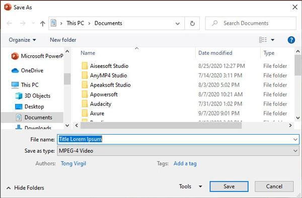Select the Aiseesoft Studio folder
The image size is (302, 198).
109,66
